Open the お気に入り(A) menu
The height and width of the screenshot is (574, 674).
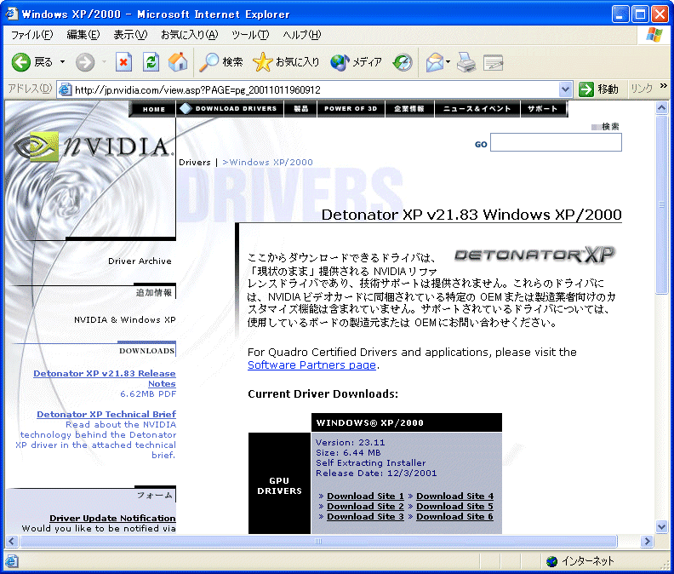pos(189,35)
